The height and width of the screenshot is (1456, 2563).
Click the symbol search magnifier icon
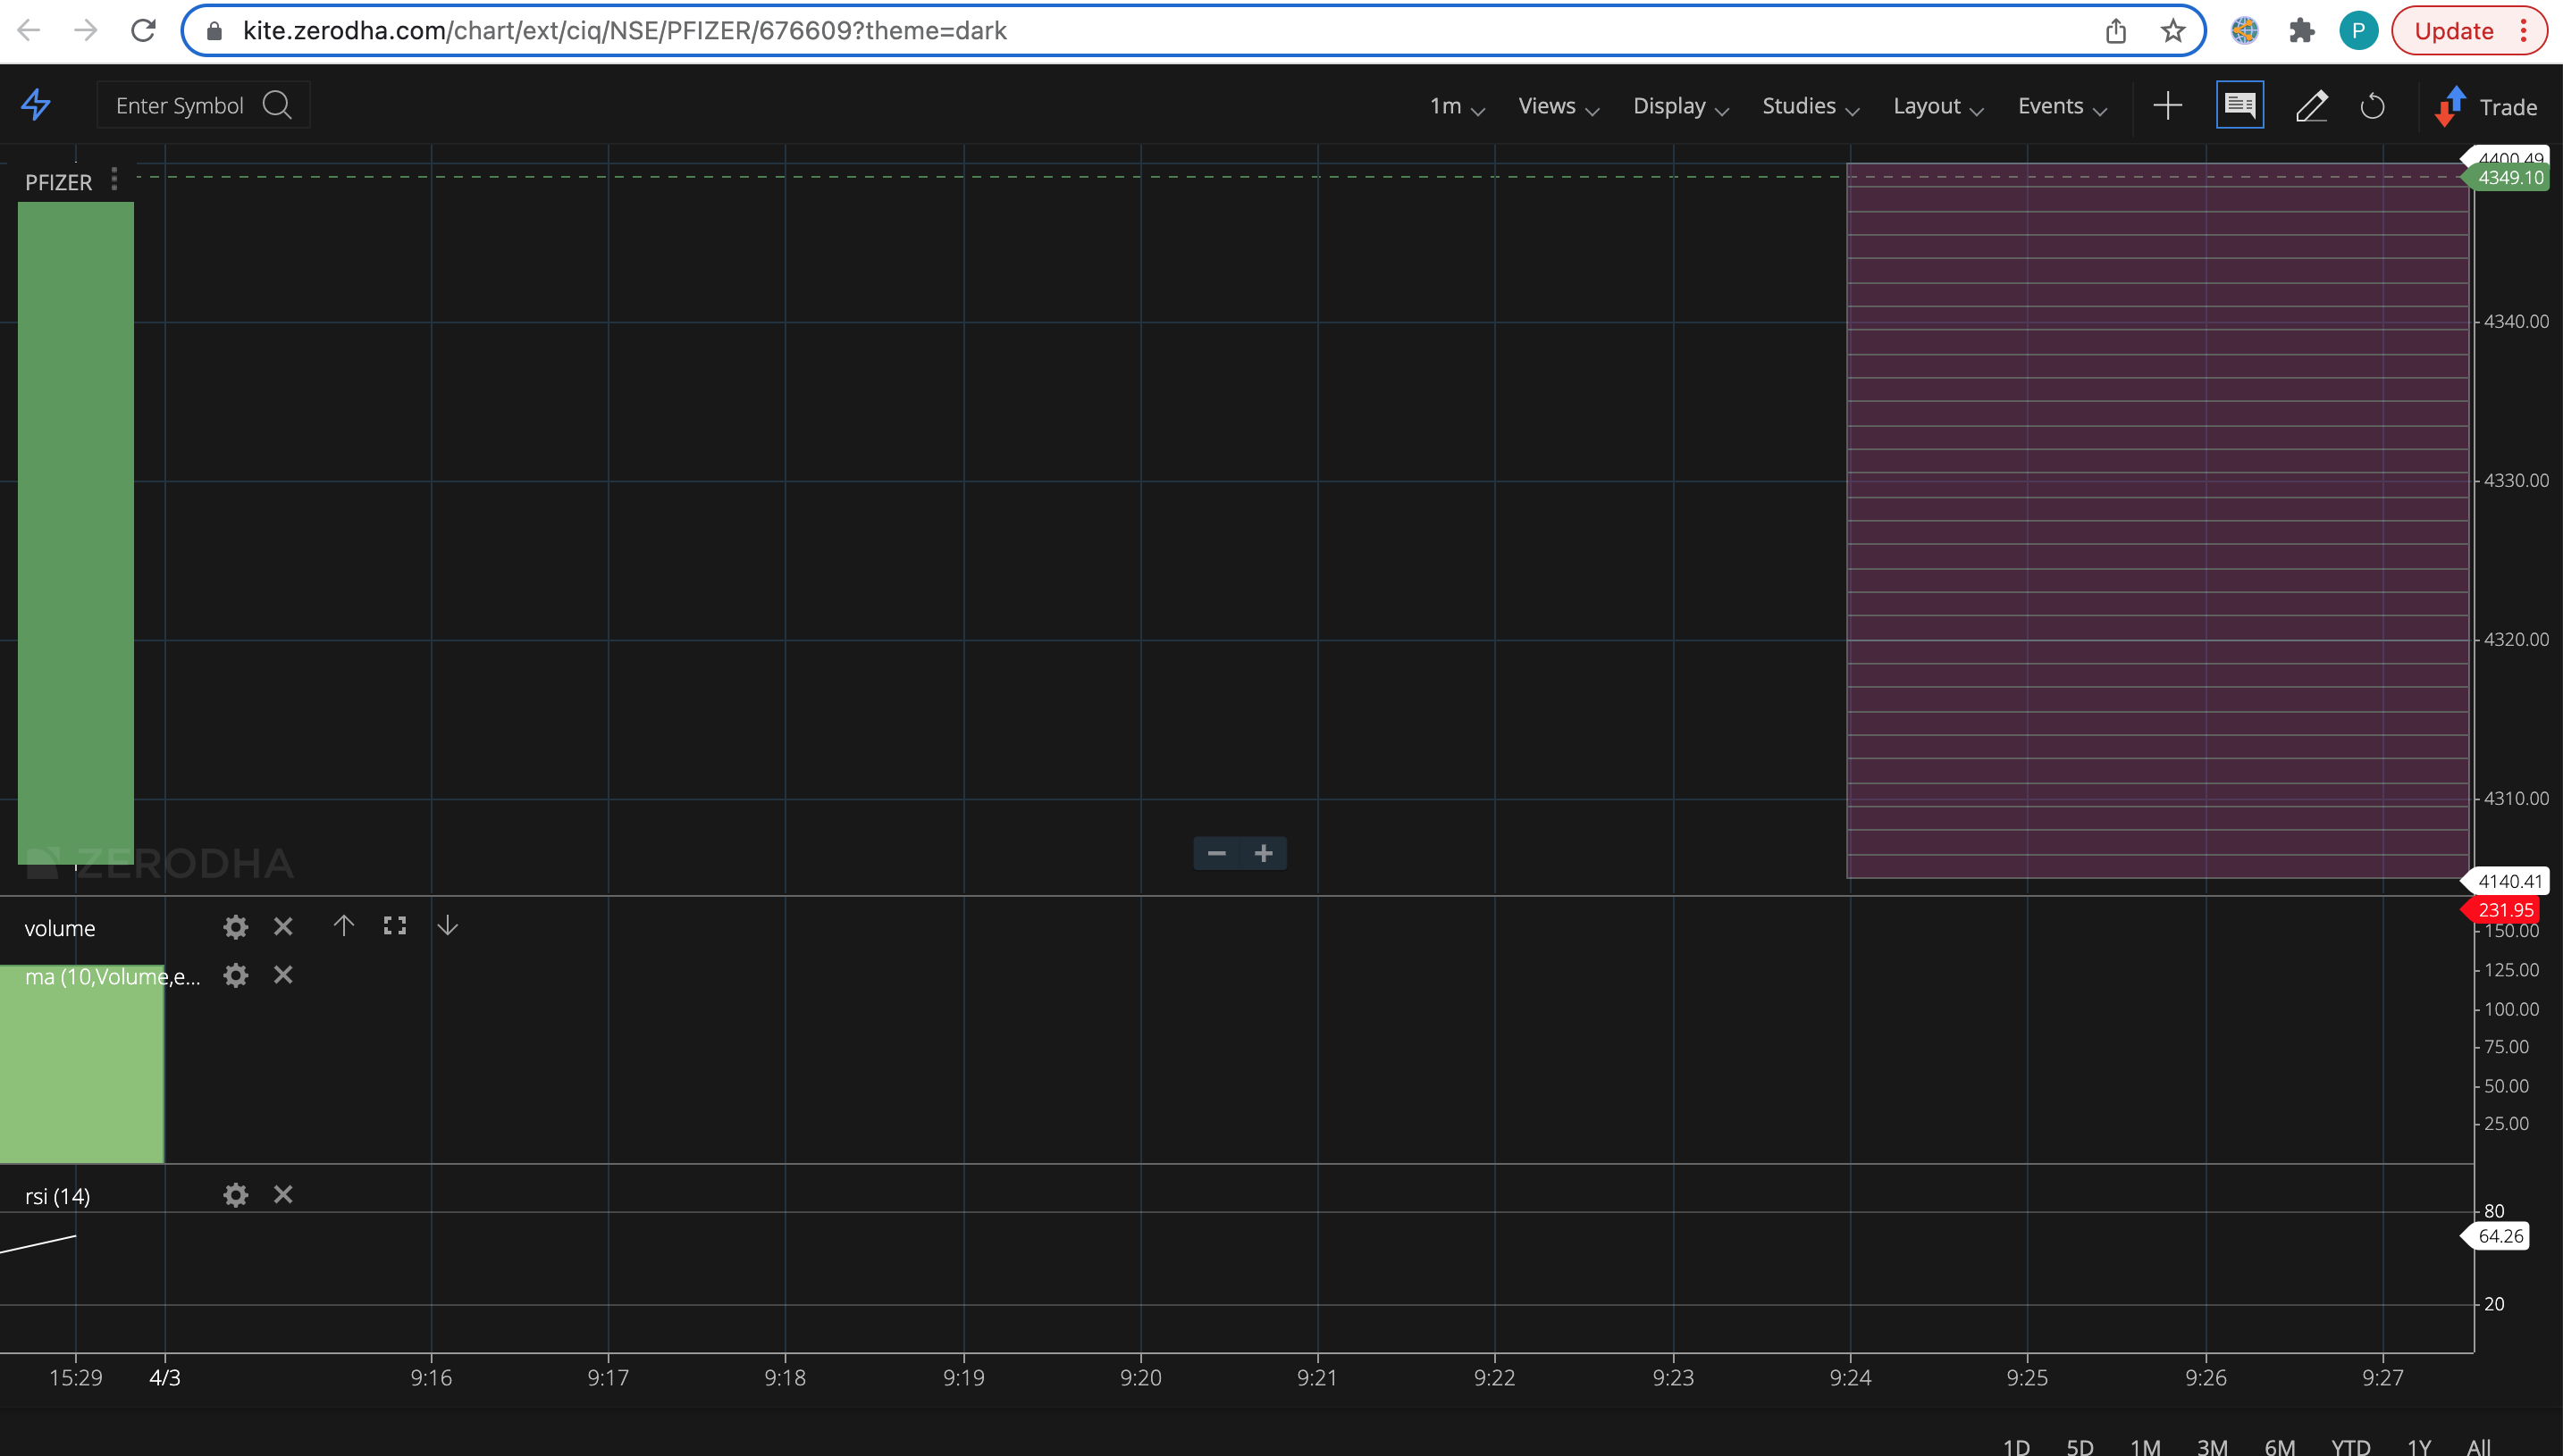(x=277, y=105)
